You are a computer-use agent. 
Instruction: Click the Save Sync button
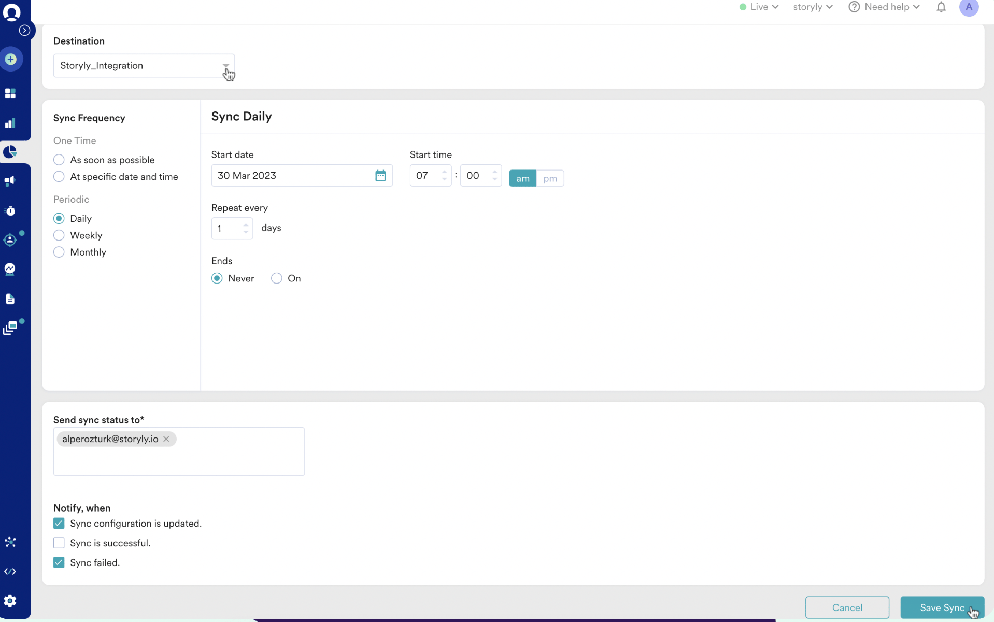pos(942,607)
